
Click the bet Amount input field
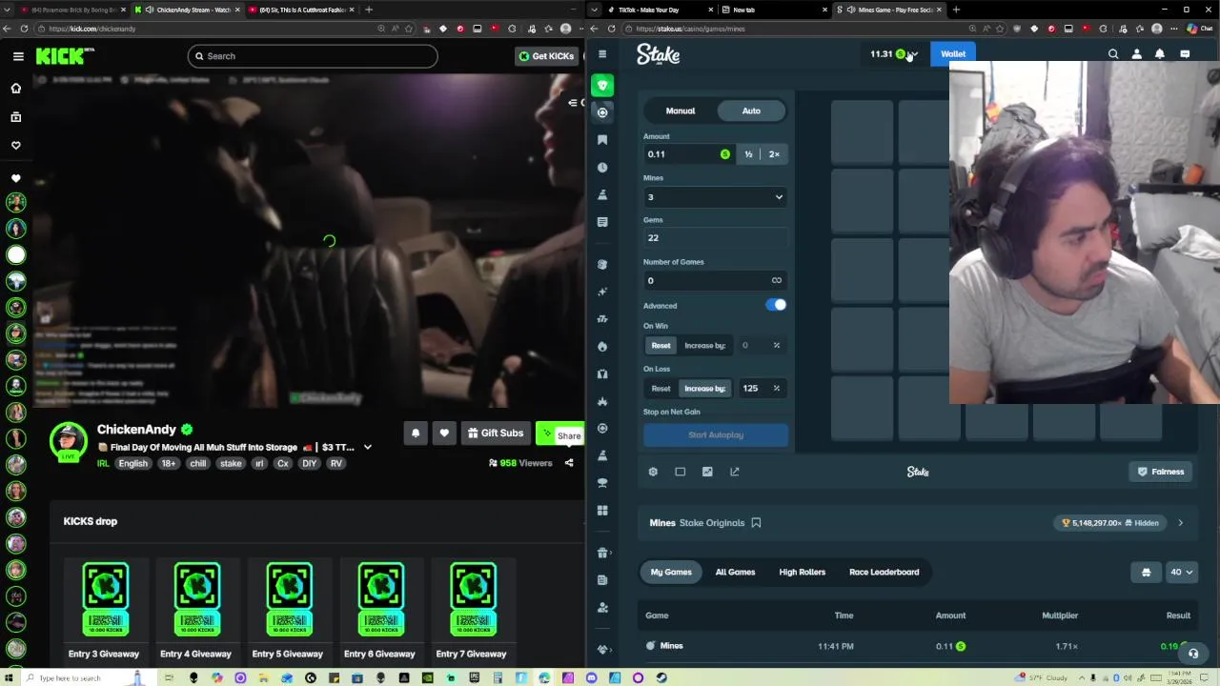688,154
